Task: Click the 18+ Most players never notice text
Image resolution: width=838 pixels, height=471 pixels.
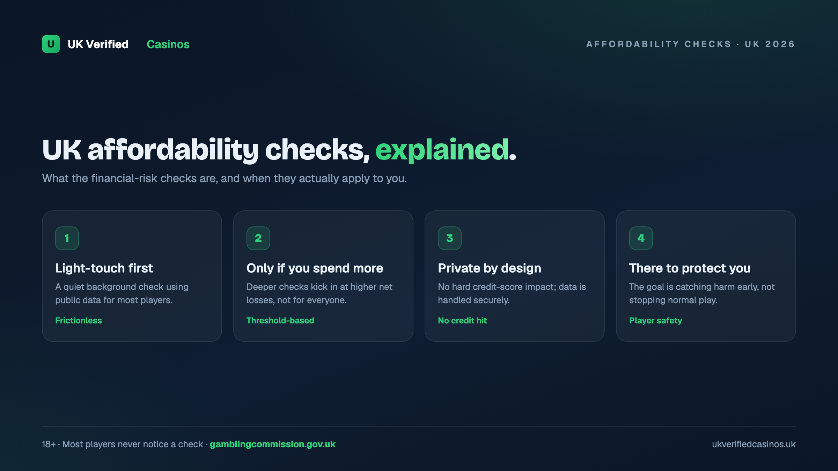Action: click(x=123, y=444)
